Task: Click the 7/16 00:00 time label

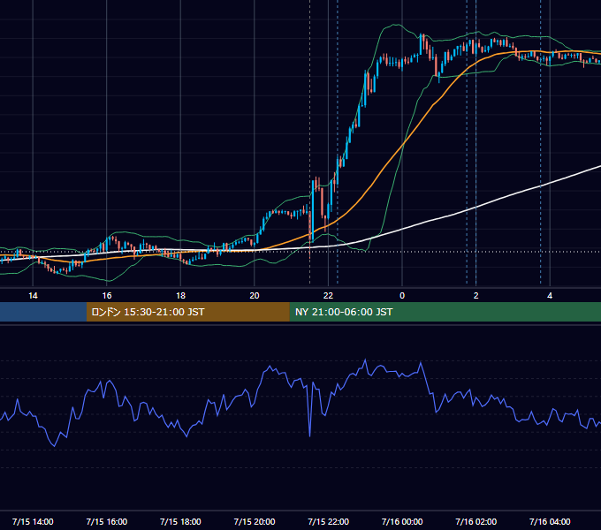Action: coord(402,521)
